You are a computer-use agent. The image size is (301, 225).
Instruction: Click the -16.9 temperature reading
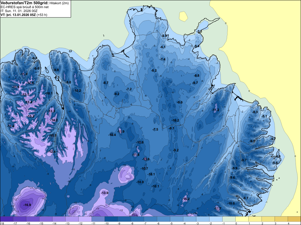coord(27,205)
